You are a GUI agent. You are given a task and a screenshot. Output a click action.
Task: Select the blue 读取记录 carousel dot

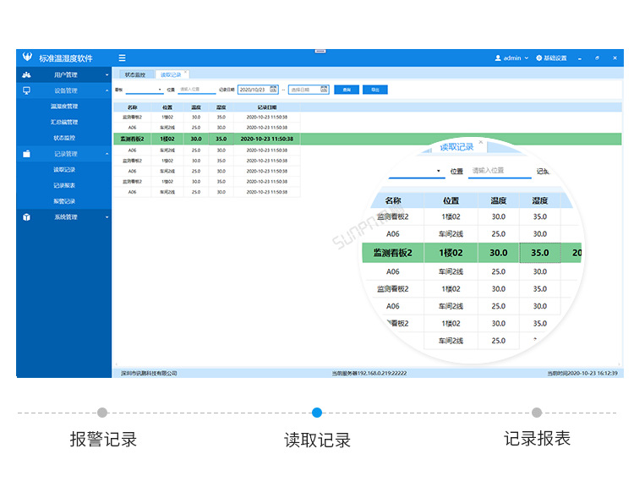pyautogui.click(x=317, y=413)
